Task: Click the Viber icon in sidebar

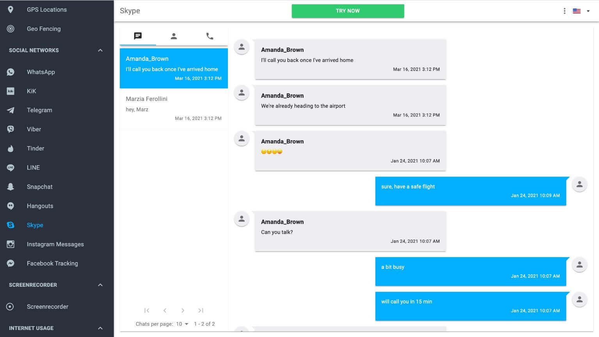Action: tap(11, 129)
